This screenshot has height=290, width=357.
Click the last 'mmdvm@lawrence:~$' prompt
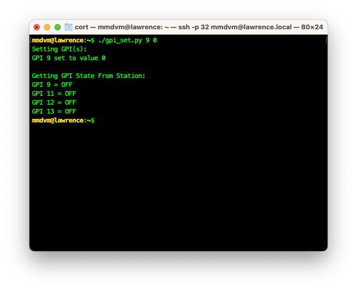click(63, 120)
